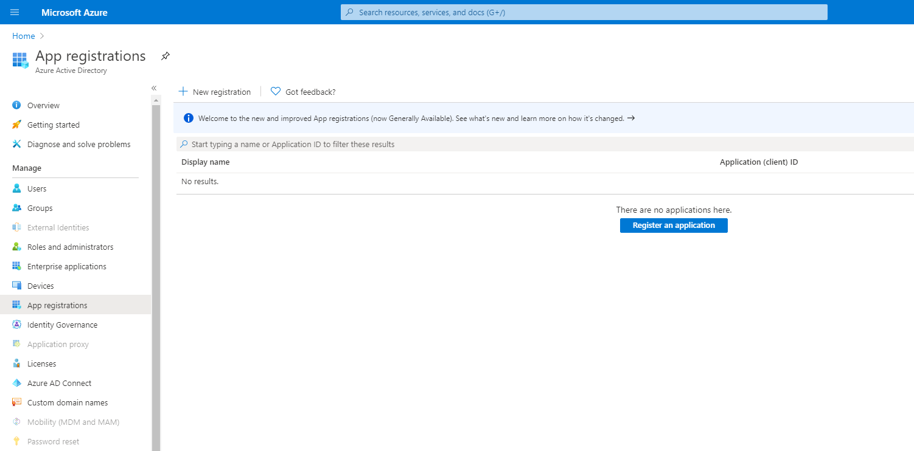914x451 pixels.
Task: Click the heart feedback icon
Action: [276, 92]
